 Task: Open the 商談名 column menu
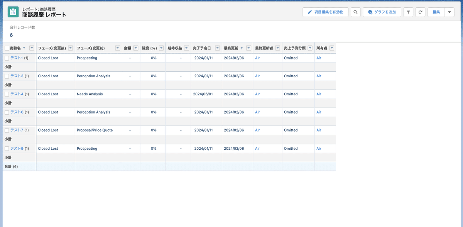[32, 48]
